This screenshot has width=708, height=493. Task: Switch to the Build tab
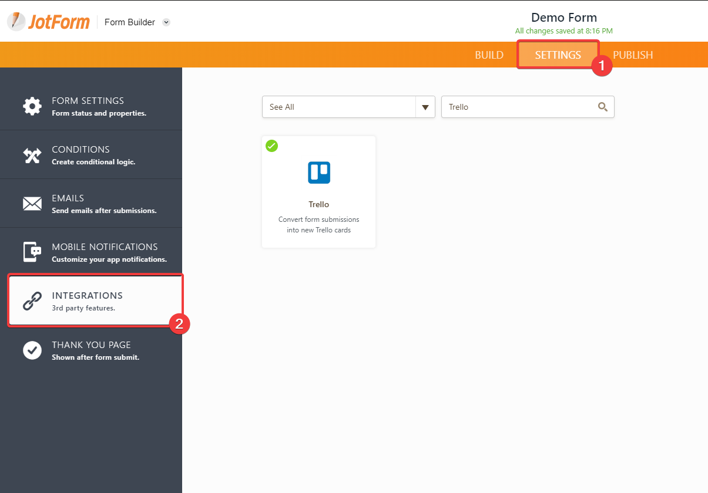(x=489, y=55)
